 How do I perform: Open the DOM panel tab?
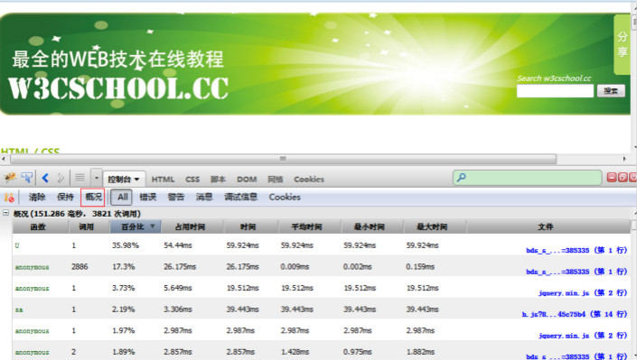coord(247,179)
